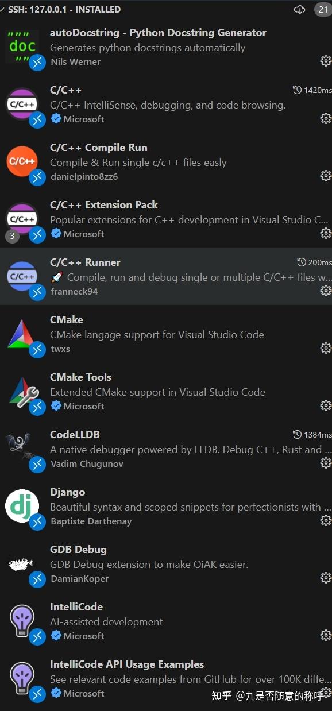Select the C/C++ extension purple icon
The image size is (332, 711).
click(x=22, y=102)
